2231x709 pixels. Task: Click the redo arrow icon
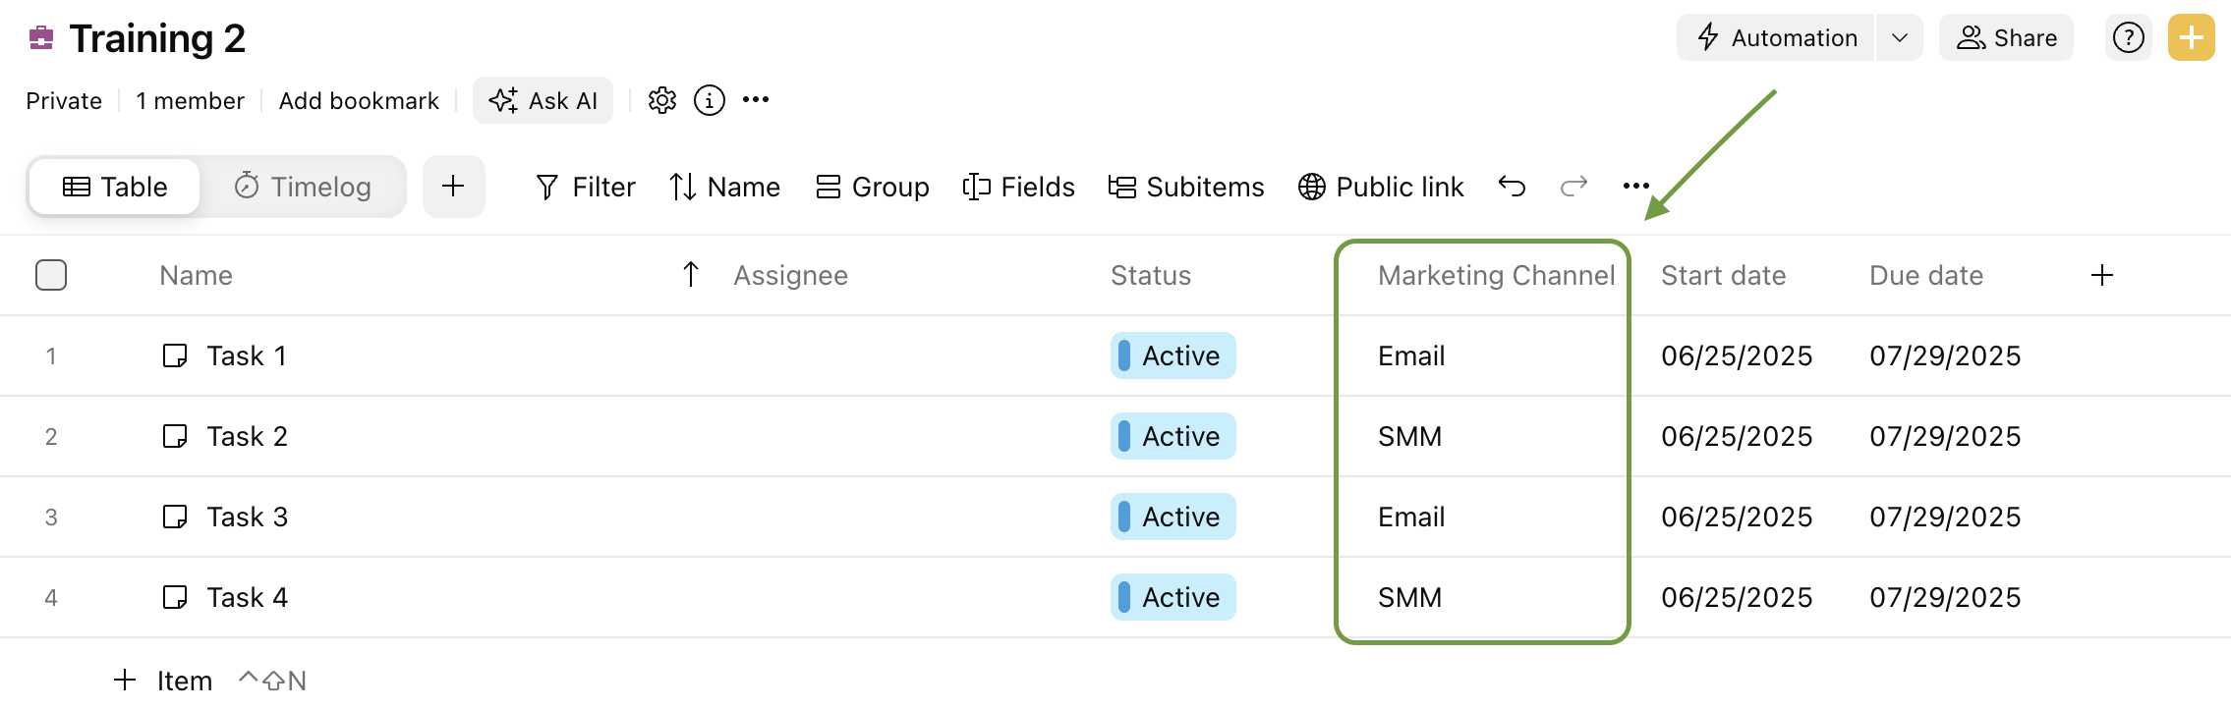(x=1574, y=187)
